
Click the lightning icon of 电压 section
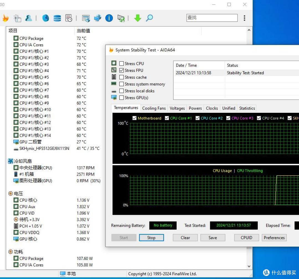tap(11, 194)
